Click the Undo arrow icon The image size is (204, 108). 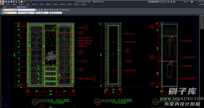(x=24, y=2)
